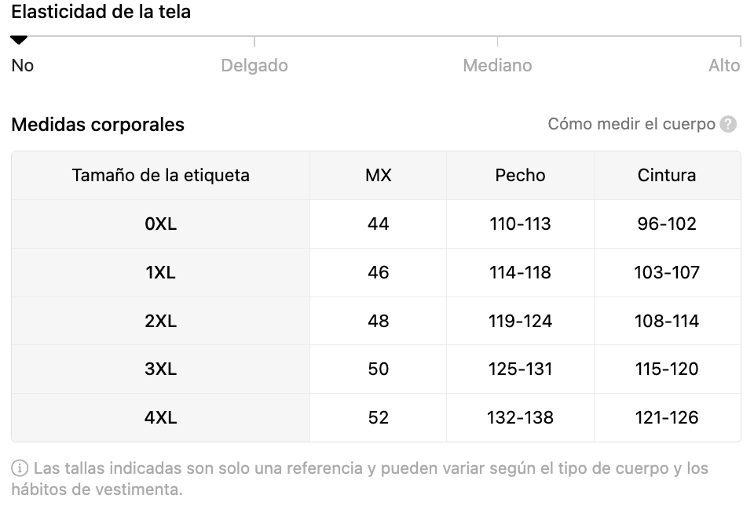The height and width of the screenshot is (524, 754).
Task: Click the chest measurement 125-131 cell
Action: coord(520,369)
